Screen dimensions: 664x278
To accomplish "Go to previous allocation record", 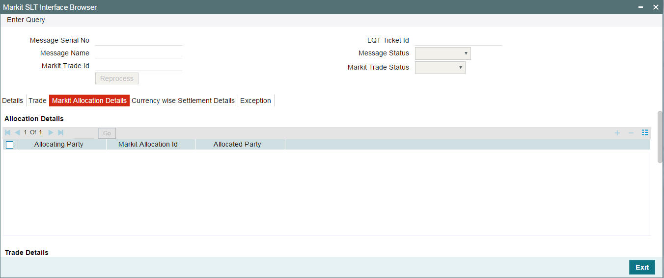I will pos(17,132).
